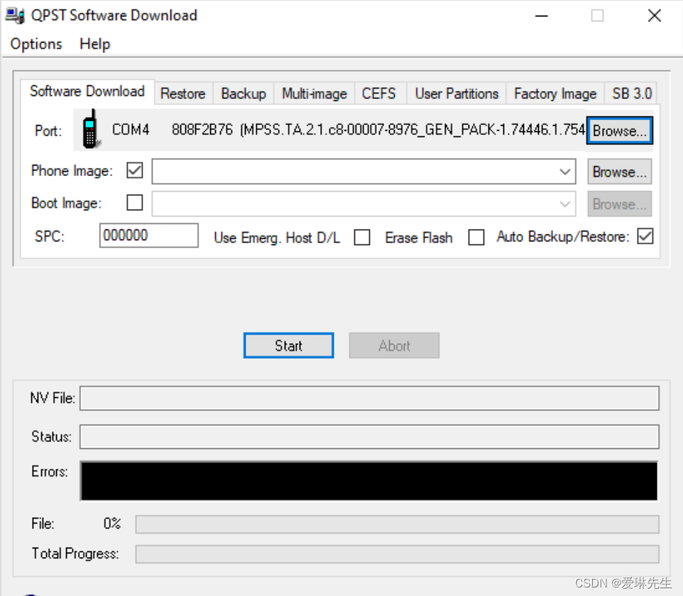
Task: Click the MPSS.TA.2.1 build string text
Action: pyautogui.click(x=412, y=129)
